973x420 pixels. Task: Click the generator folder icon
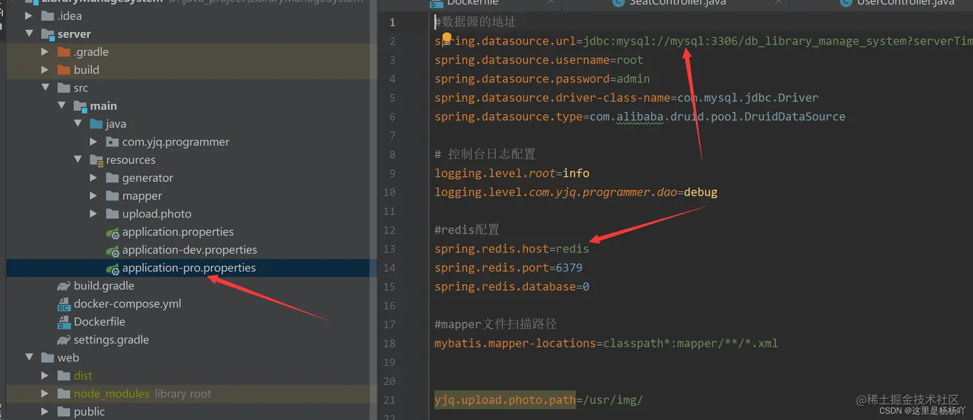(x=112, y=178)
